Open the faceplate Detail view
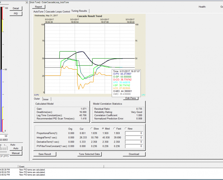Image resolution: width=223 pixels, height=180 pixels. tap(16, 8)
